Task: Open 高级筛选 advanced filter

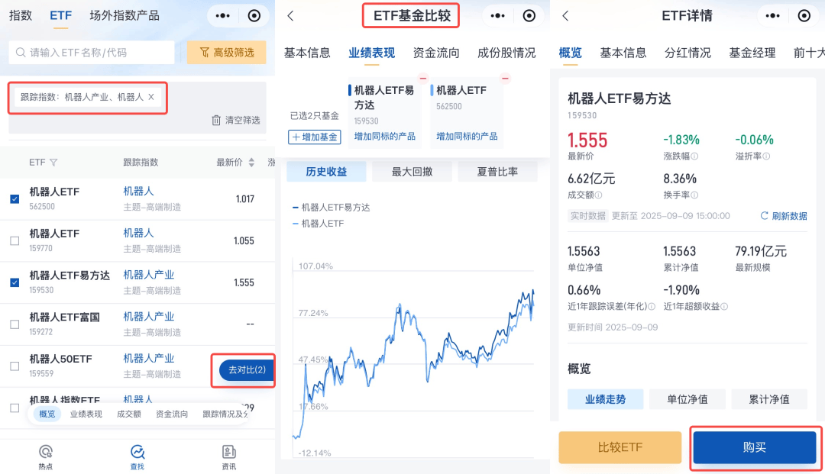Action: [x=227, y=53]
